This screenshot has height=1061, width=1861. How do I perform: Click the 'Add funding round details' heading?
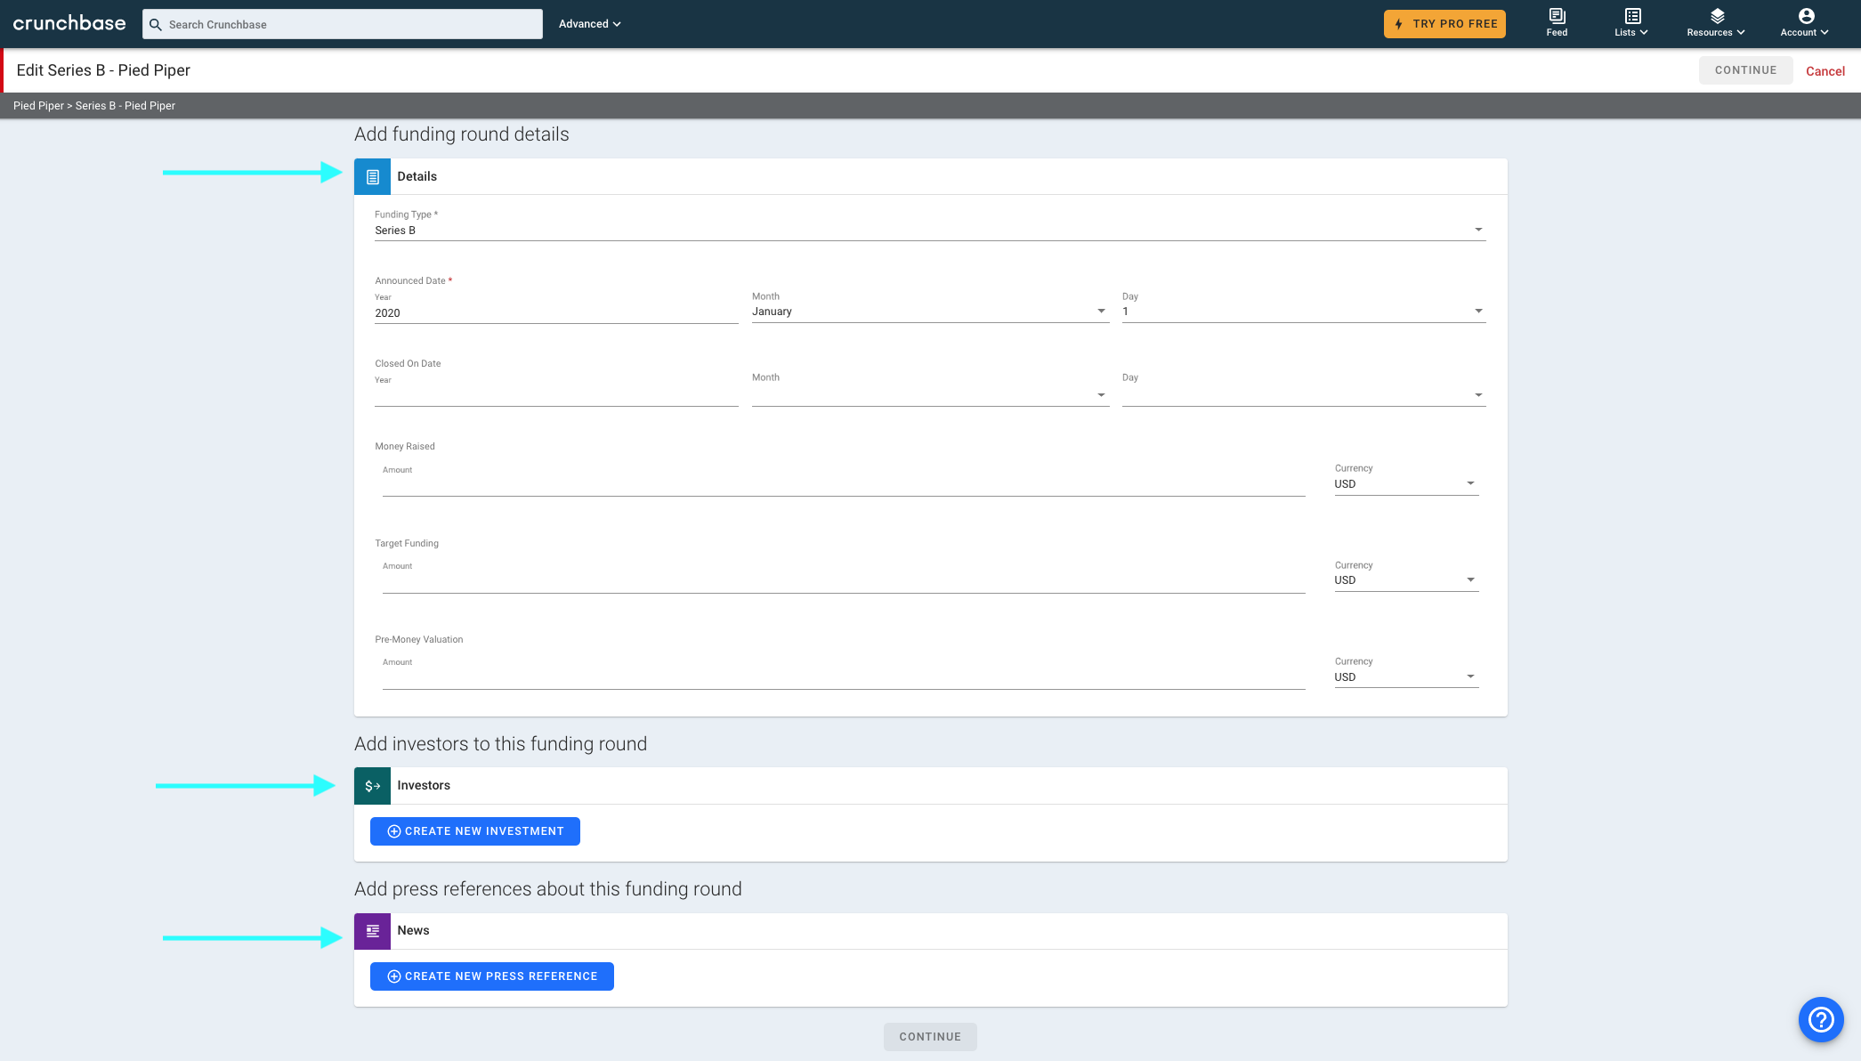tap(462, 134)
